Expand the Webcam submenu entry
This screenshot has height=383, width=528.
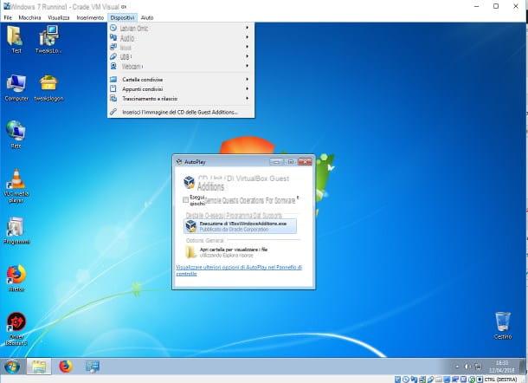tap(181, 66)
